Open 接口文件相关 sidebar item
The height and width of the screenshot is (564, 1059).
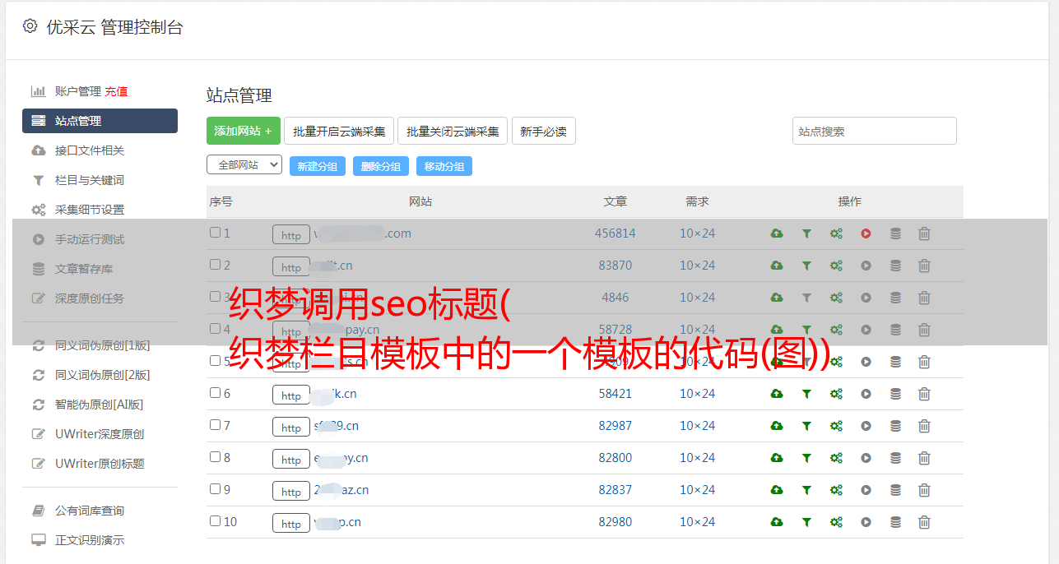[x=90, y=150]
